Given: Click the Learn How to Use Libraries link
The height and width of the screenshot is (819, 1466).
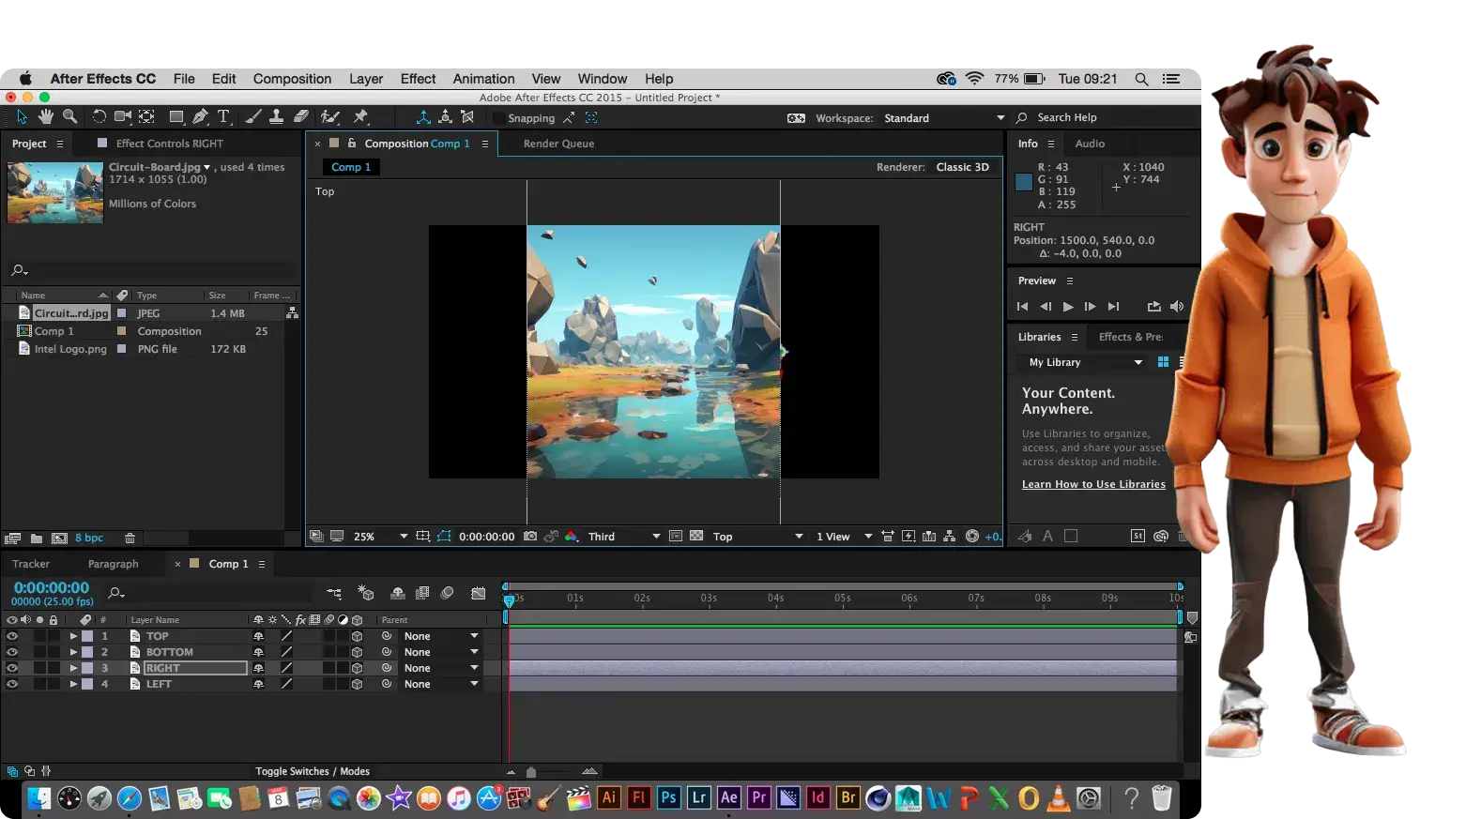Looking at the screenshot, I should click(x=1093, y=483).
